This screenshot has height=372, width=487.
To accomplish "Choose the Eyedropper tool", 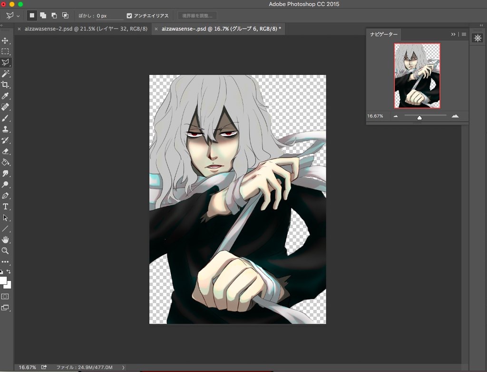I will coord(5,96).
